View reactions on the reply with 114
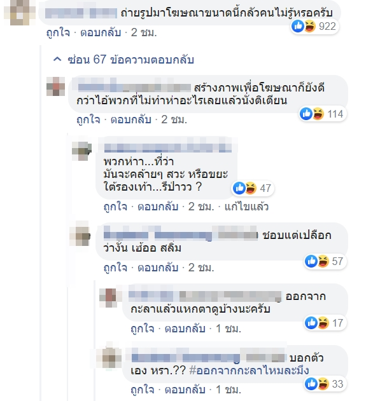The image size is (373, 401). tap(323, 114)
